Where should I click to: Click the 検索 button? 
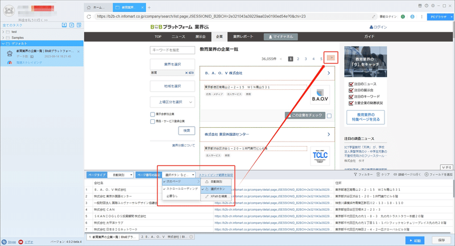(187, 131)
